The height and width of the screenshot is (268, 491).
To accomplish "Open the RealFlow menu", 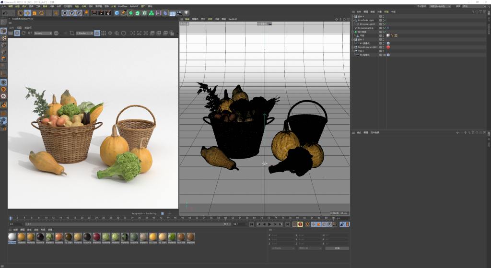I will tap(123, 6).
